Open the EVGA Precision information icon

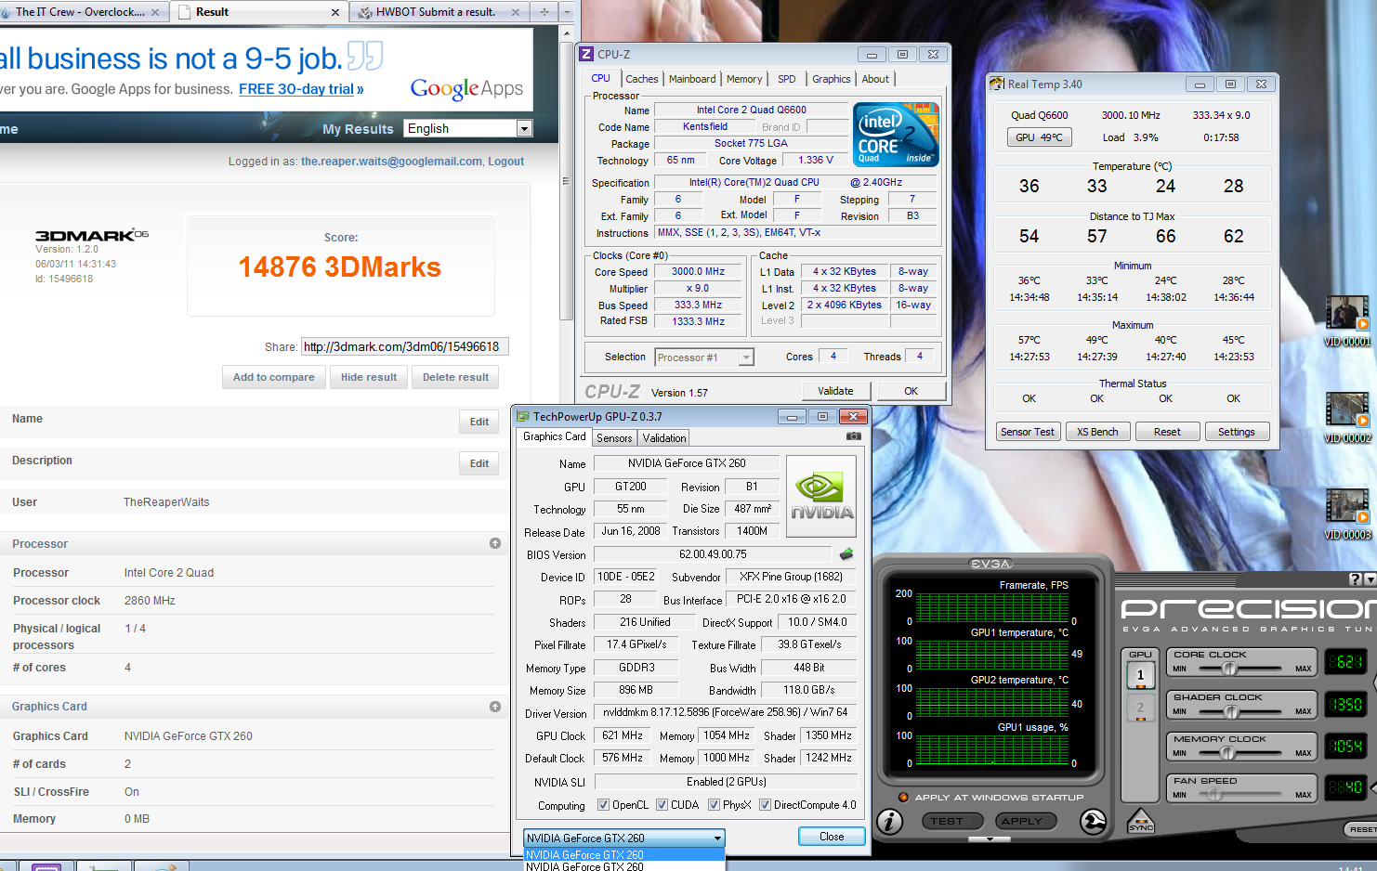889,822
